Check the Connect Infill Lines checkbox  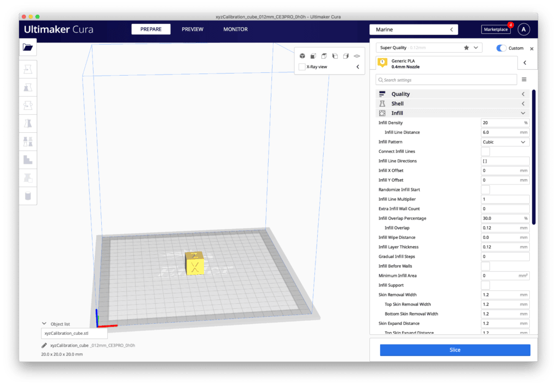(485, 151)
